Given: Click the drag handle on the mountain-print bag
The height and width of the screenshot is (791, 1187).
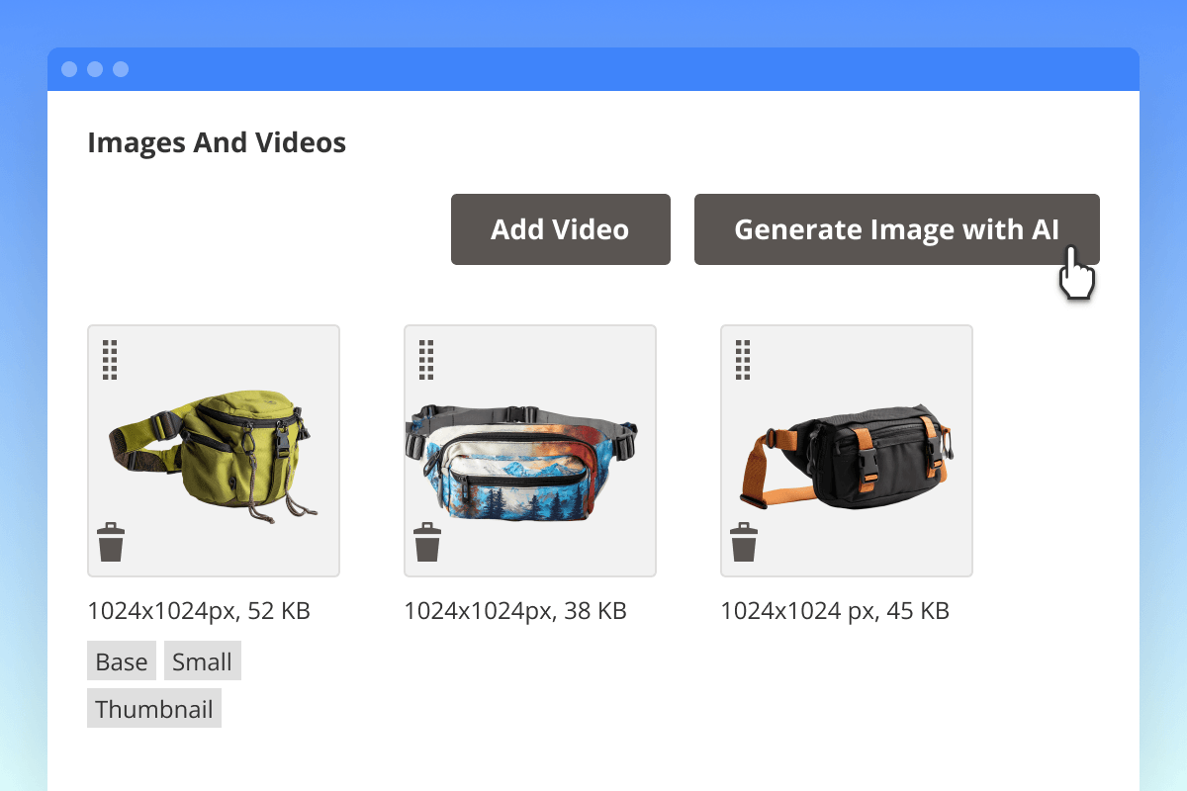Looking at the screenshot, I should tap(426, 360).
